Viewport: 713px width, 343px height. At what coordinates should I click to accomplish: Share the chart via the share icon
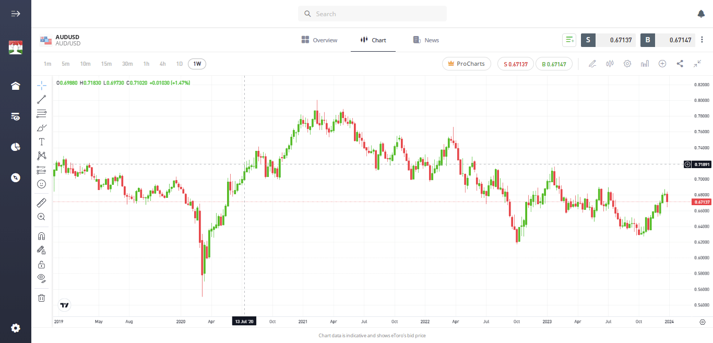pyautogui.click(x=680, y=63)
